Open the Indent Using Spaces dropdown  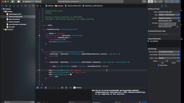tap(169, 58)
